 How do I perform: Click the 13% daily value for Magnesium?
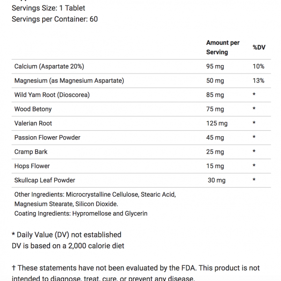click(x=259, y=81)
